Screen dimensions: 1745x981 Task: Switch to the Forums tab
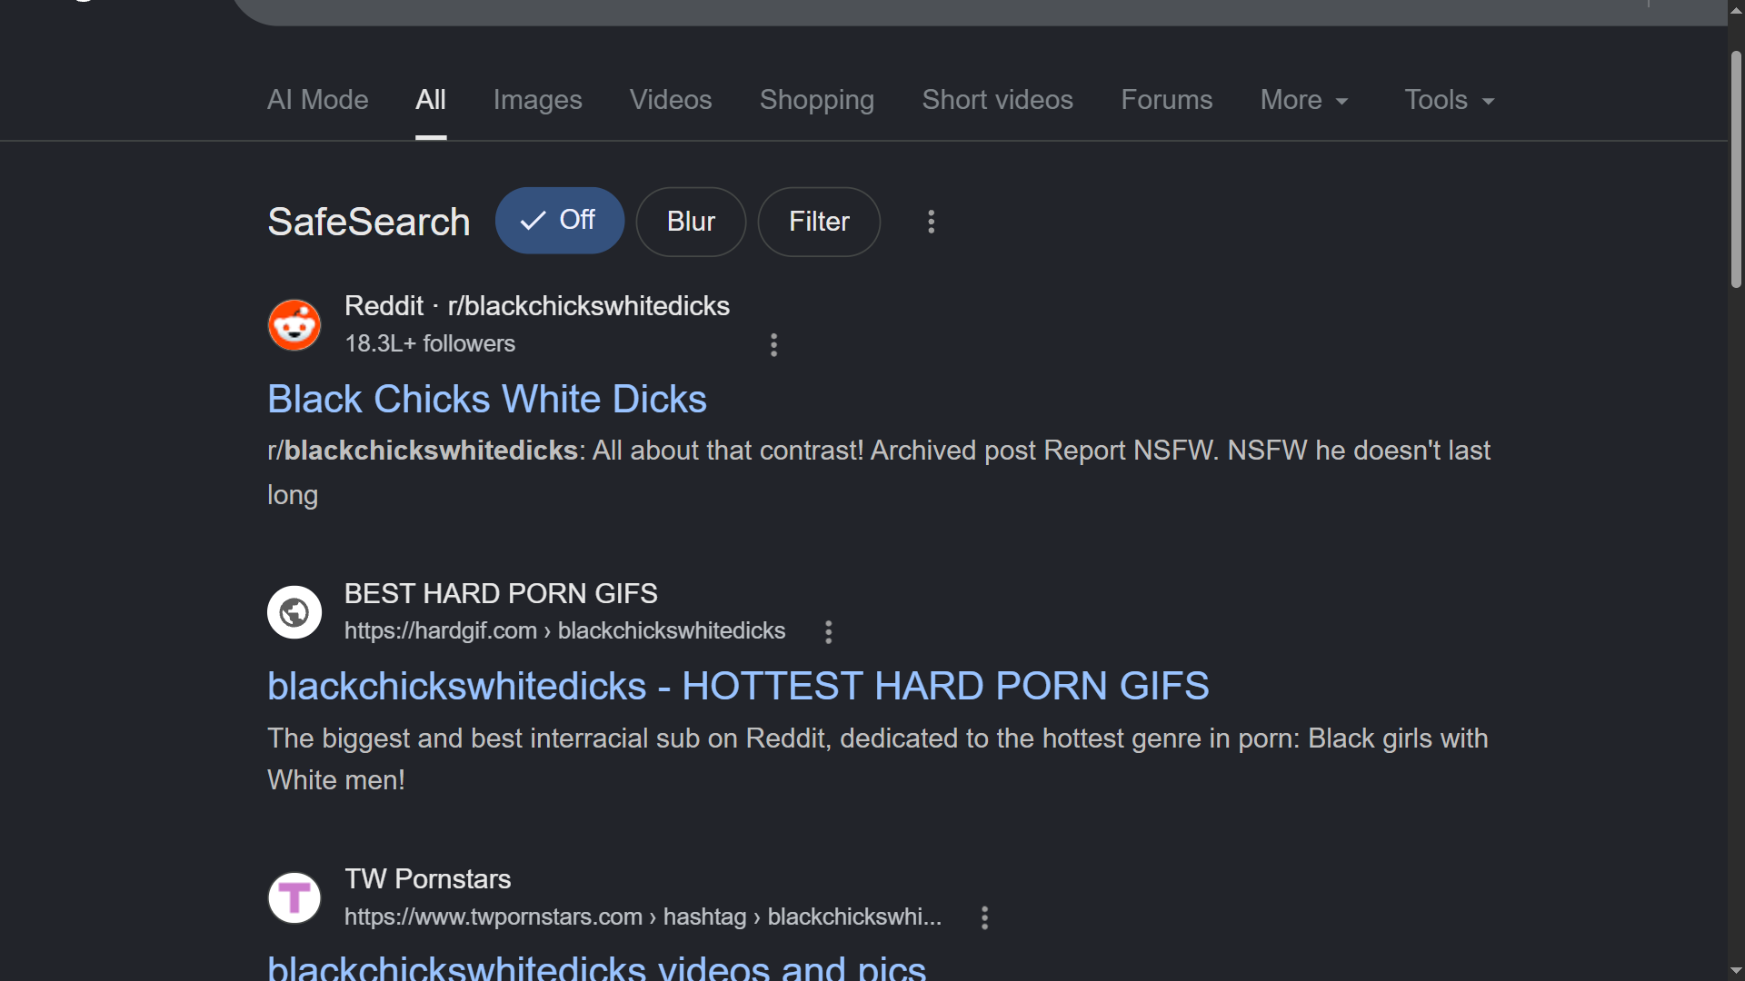point(1166,100)
